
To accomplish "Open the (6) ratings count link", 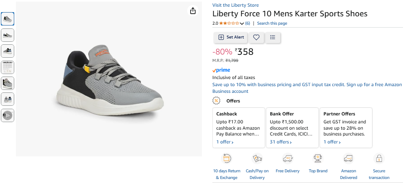I will pyautogui.click(x=248, y=23).
